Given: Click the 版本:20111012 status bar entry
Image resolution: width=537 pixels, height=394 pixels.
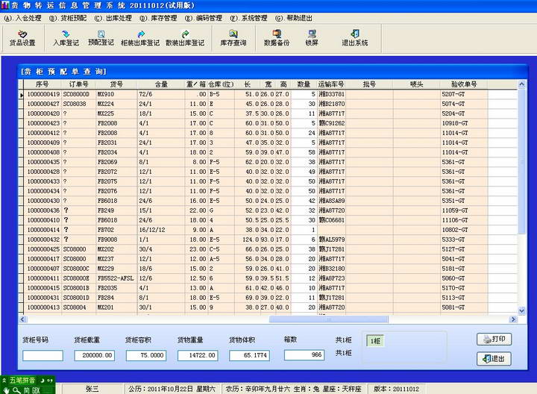Looking at the screenshot, I should [x=396, y=389].
